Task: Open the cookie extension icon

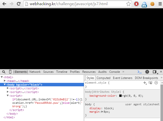Action: tap(152, 4)
